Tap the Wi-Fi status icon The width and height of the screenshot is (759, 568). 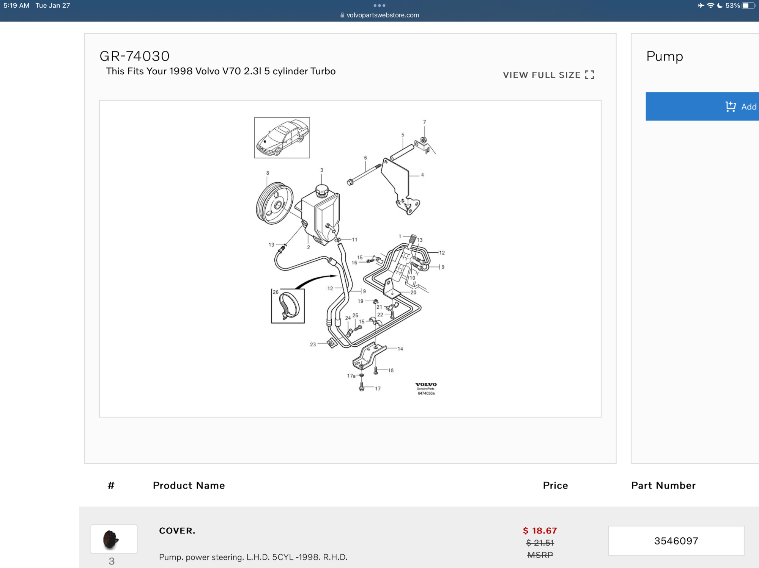710,6
